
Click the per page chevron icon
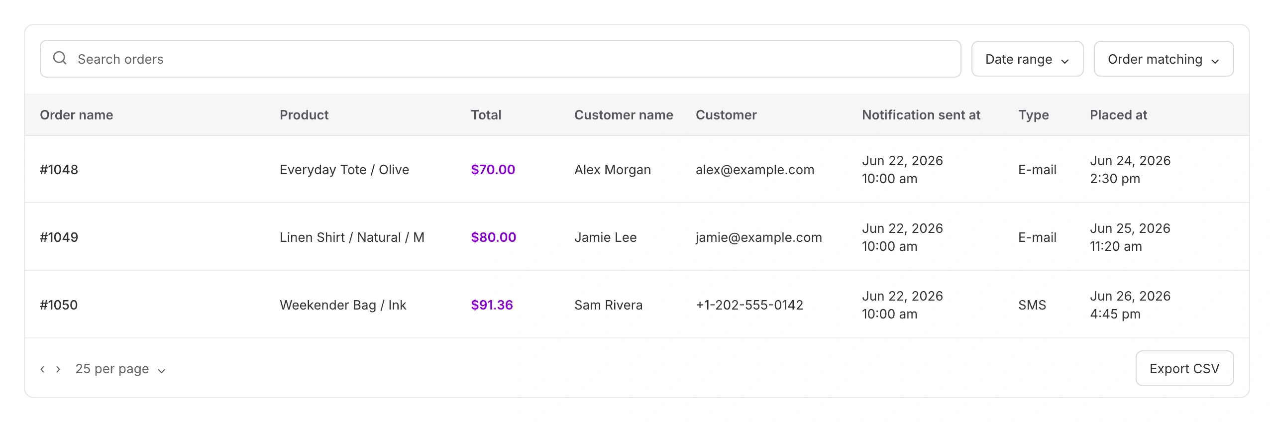[161, 371]
